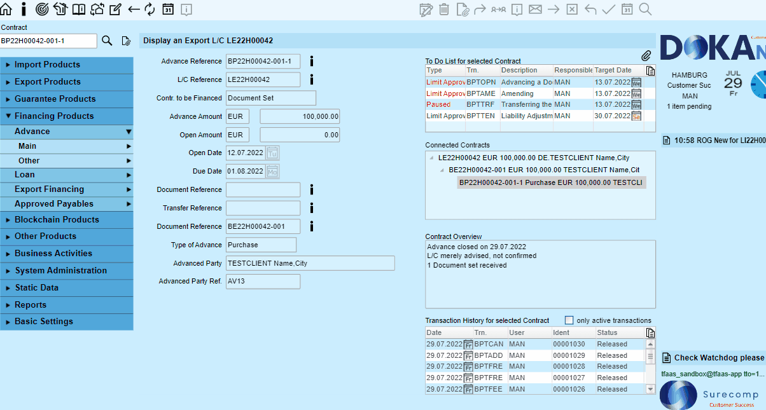The image size is (766, 410).
Task: Expand Export Products menu
Action: (67, 82)
